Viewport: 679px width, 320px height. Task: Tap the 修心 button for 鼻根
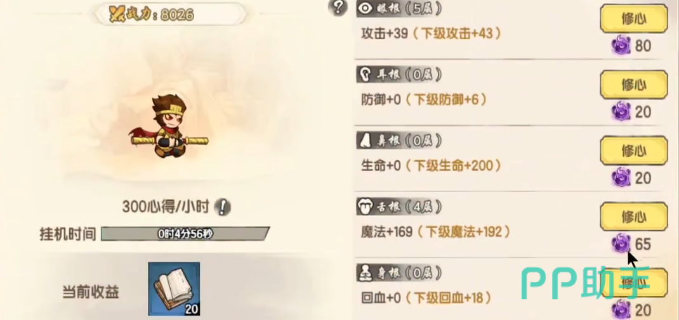coord(634,150)
